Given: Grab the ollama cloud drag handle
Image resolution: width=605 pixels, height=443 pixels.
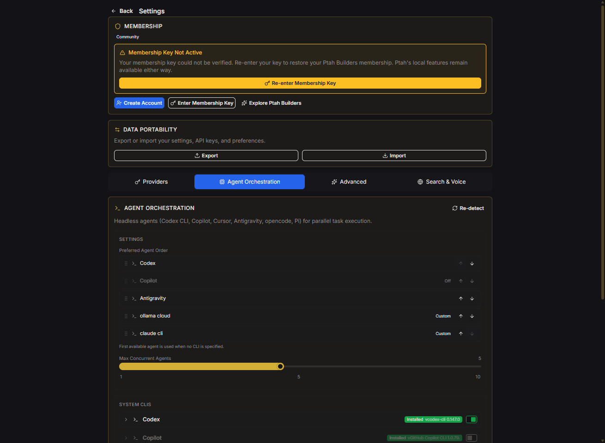Looking at the screenshot, I should pyautogui.click(x=126, y=316).
